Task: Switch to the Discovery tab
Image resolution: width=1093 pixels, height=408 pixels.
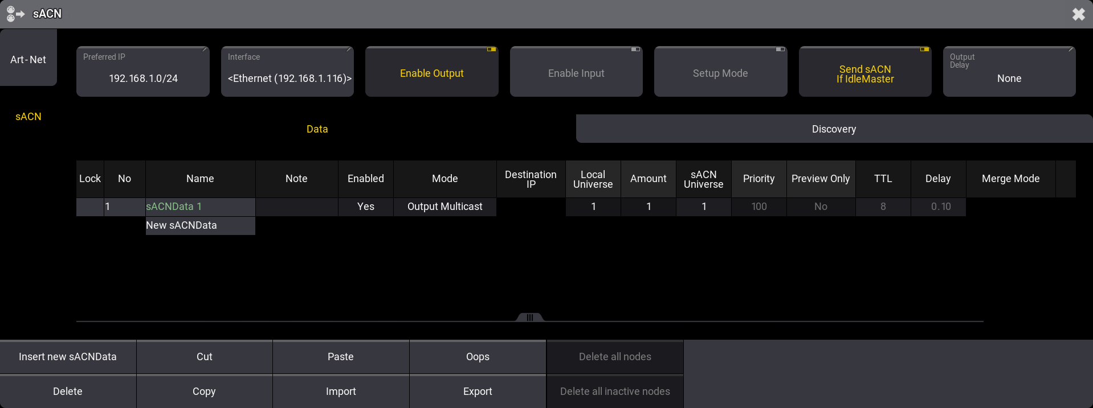Action: [x=834, y=129]
